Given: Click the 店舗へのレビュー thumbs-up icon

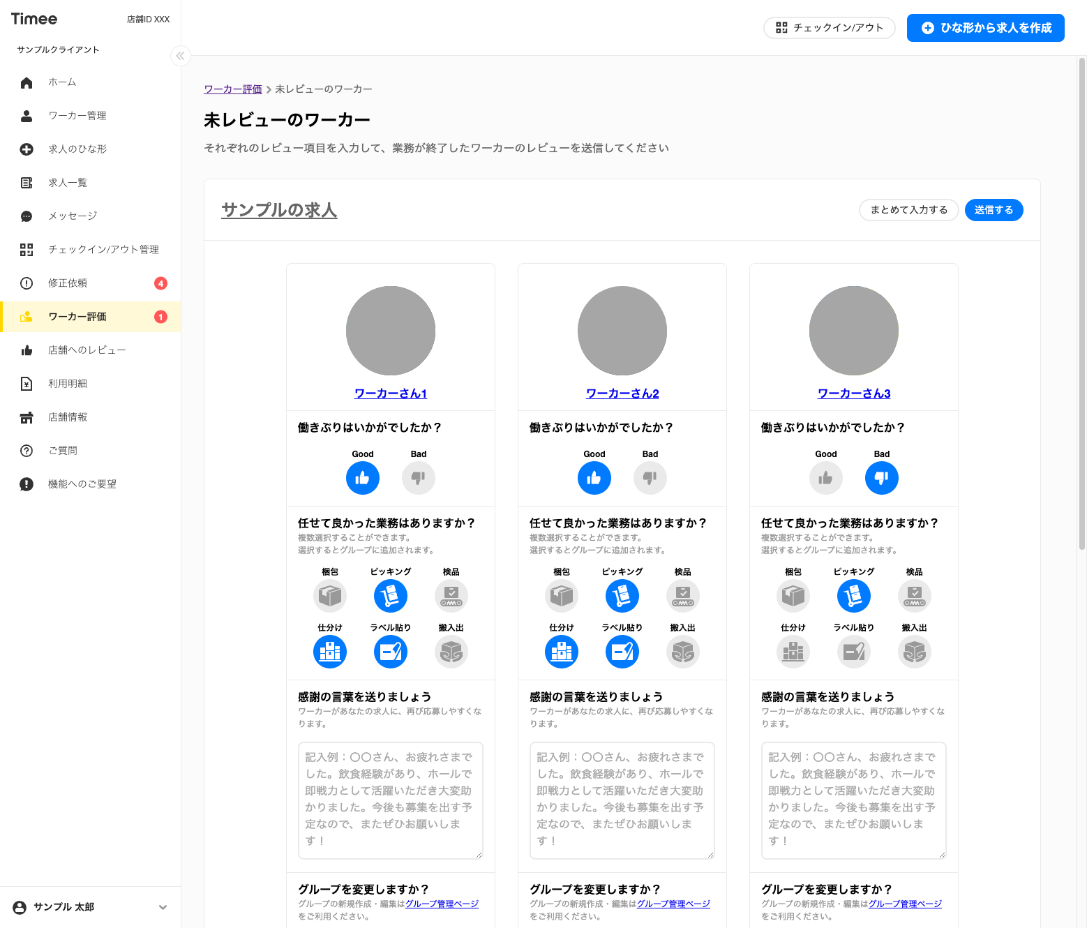Looking at the screenshot, I should 27,350.
